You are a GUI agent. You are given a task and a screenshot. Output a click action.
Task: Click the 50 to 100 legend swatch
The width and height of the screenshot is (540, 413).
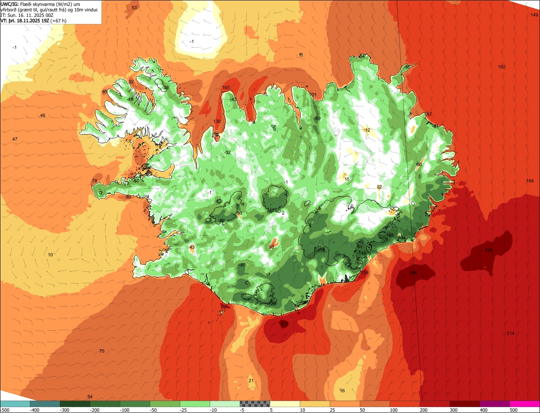pos(375,404)
